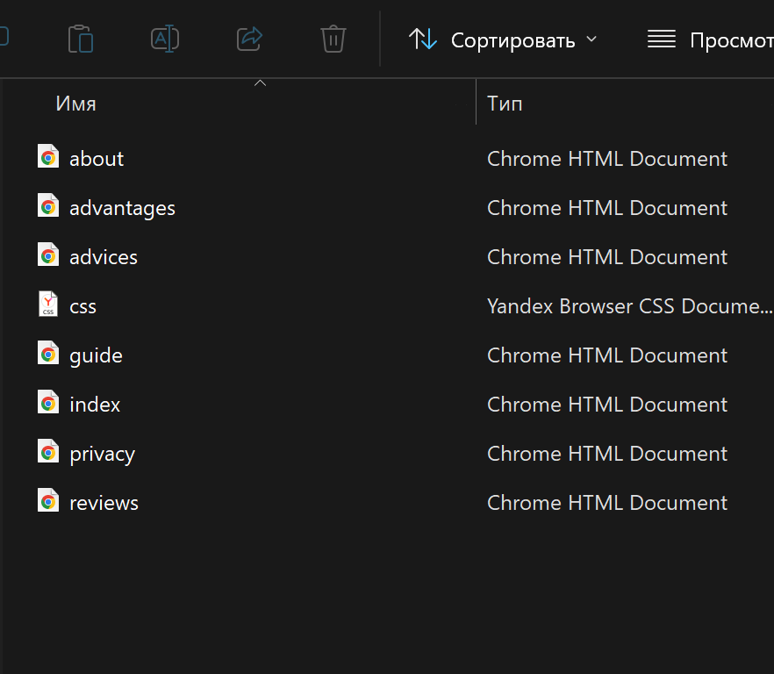Click the Paste clipboard icon
The image size is (774, 674).
coord(81,39)
